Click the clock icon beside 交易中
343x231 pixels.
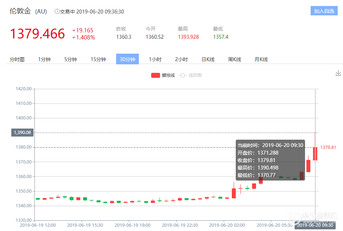tap(57, 11)
